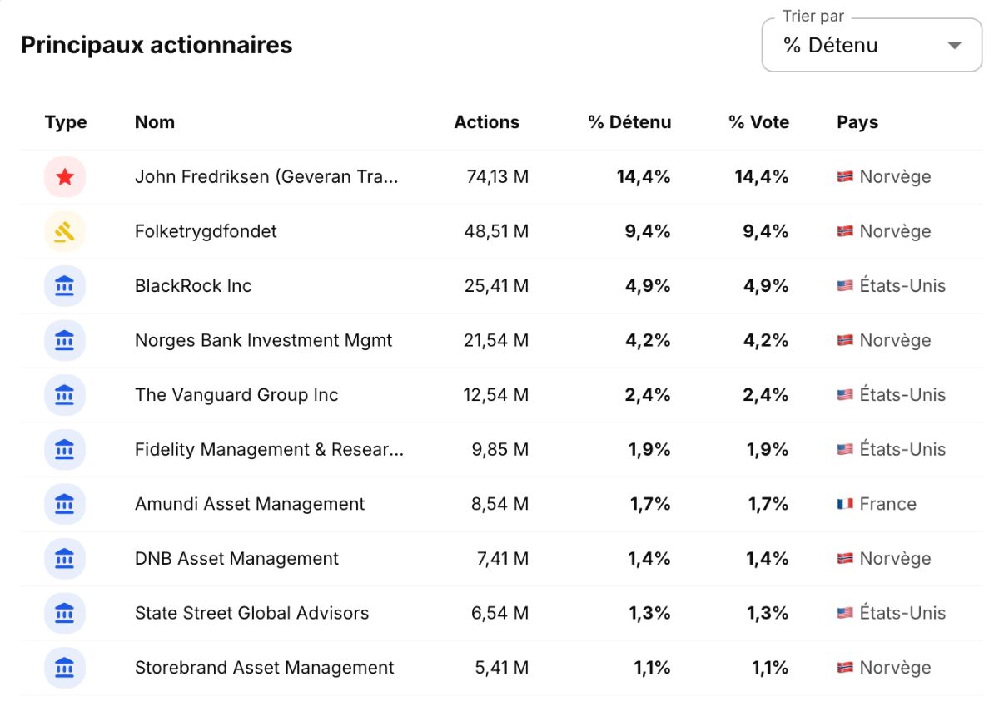
Task: Open the Fidelity Management & Research entry
Action: 269,450
